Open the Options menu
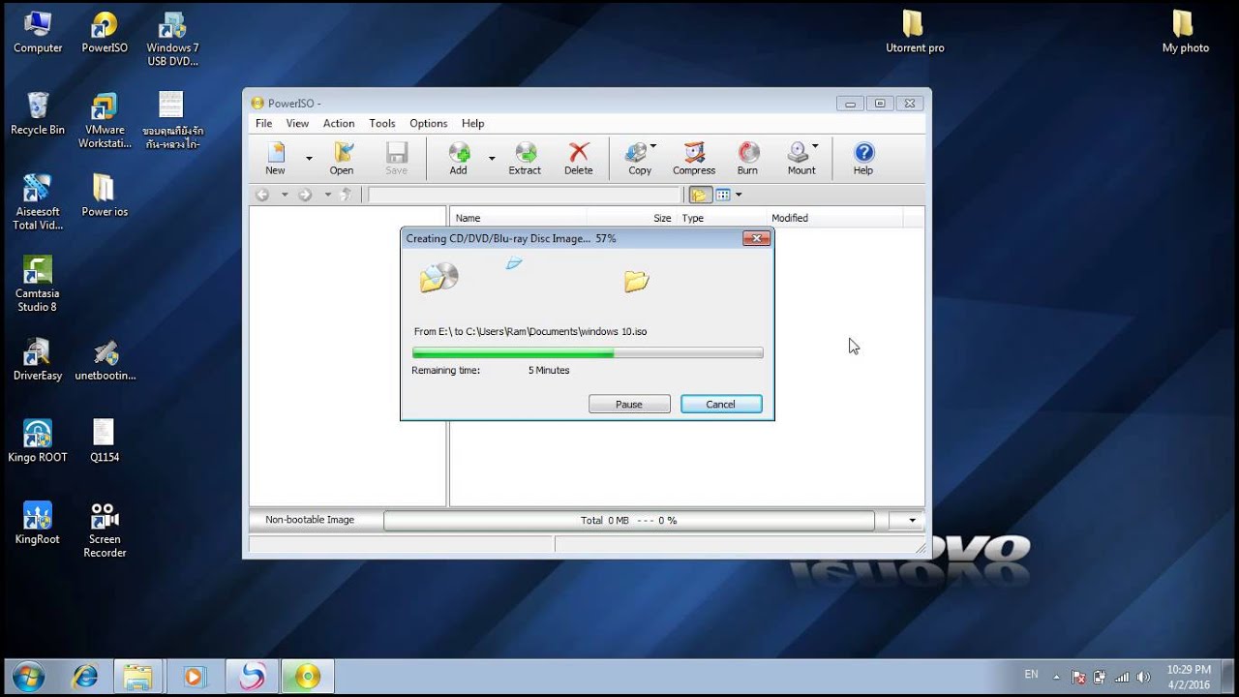The height and width of the screenshot is (697, 1239). click(429, 123)
